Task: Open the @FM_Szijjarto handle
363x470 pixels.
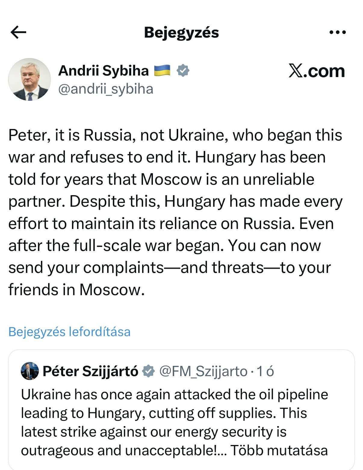Action: click(203, 371)
